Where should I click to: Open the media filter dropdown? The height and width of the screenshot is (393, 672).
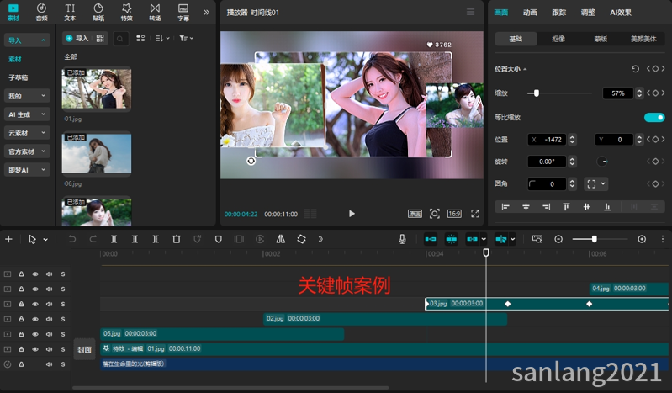[186, 38]
